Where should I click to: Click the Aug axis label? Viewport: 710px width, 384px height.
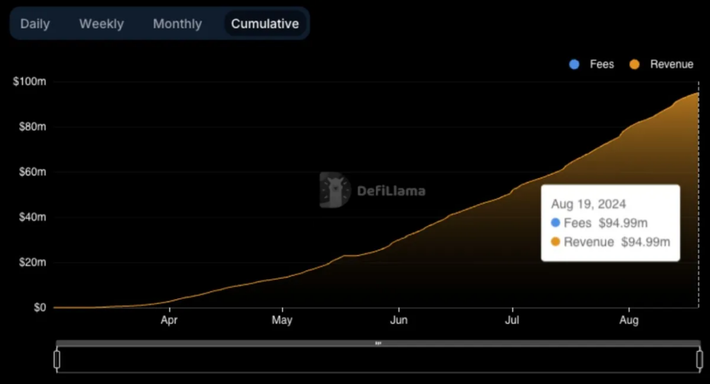point(629,320)
